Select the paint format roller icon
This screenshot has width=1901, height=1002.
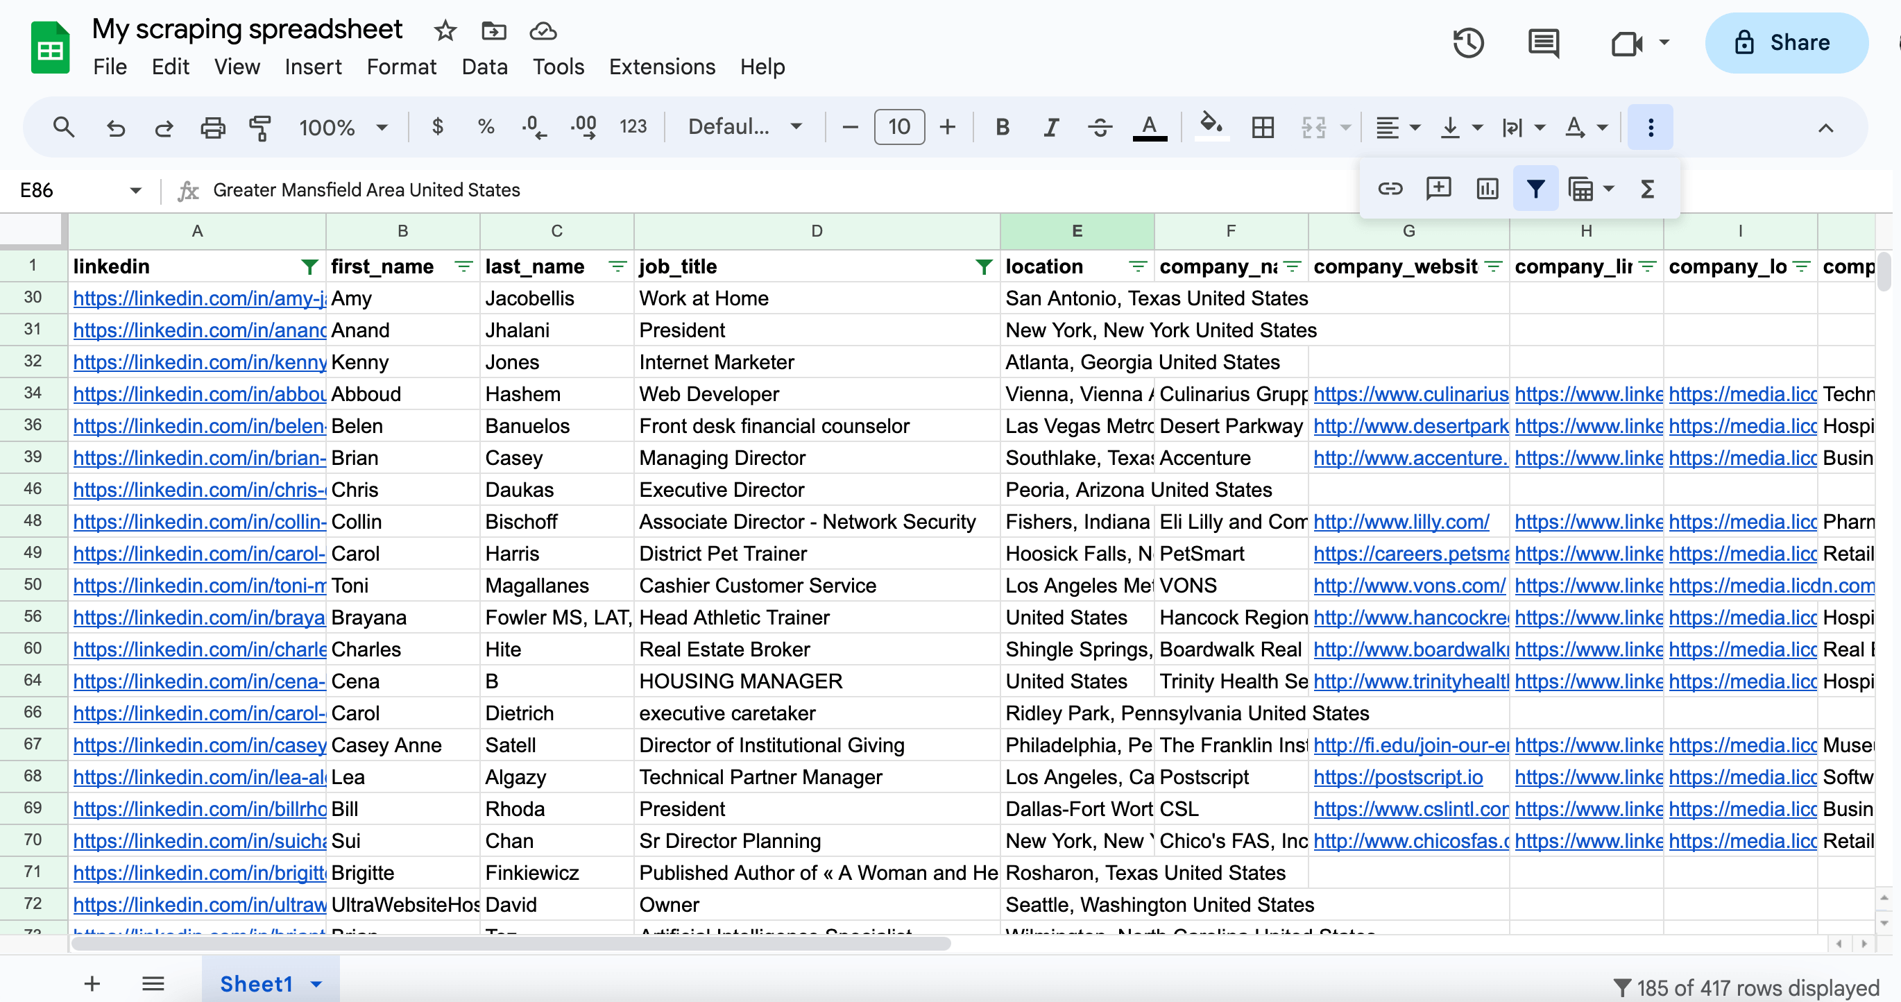(x=259, y=128)
